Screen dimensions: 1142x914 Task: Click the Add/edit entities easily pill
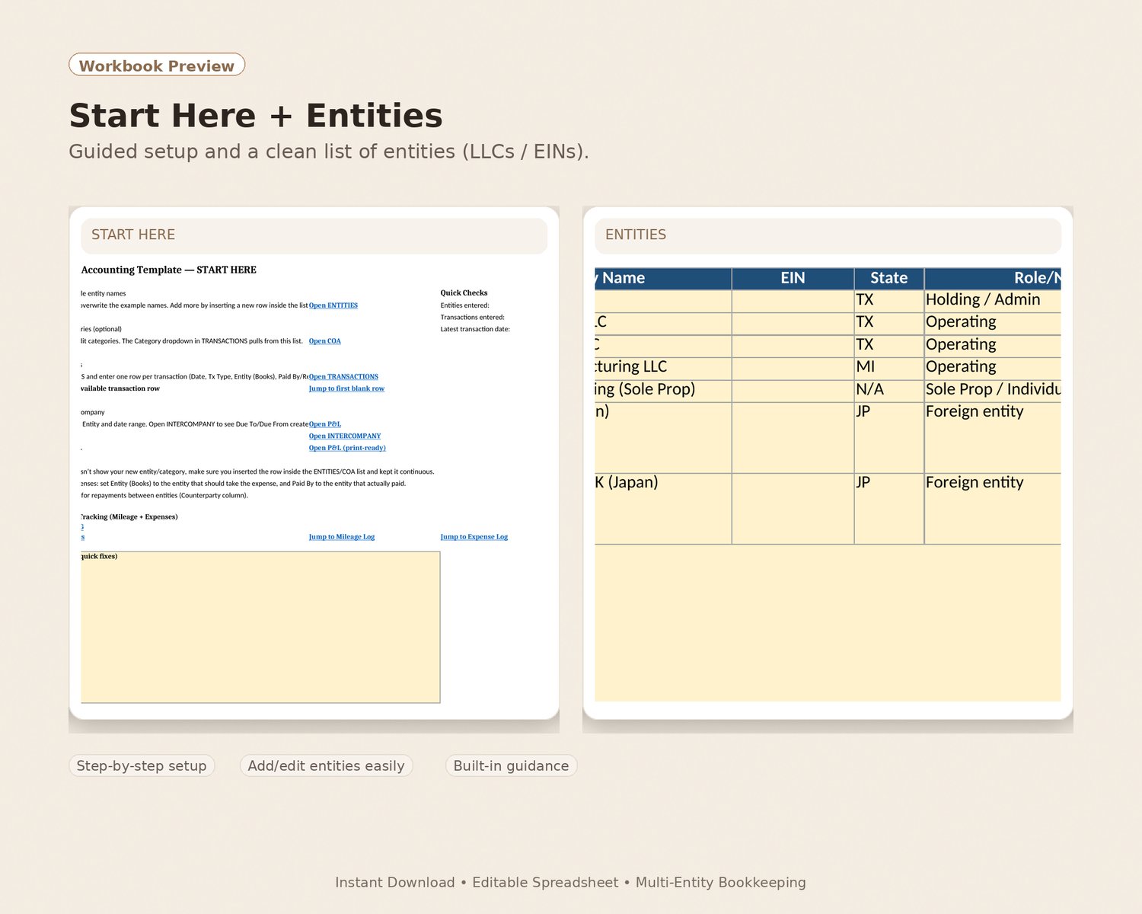click(326, 765)
